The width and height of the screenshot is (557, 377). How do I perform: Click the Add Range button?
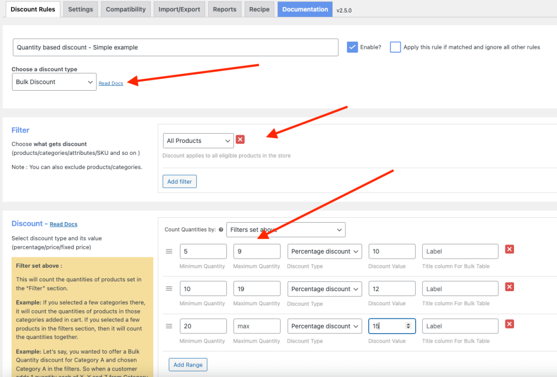click(188, 365)
